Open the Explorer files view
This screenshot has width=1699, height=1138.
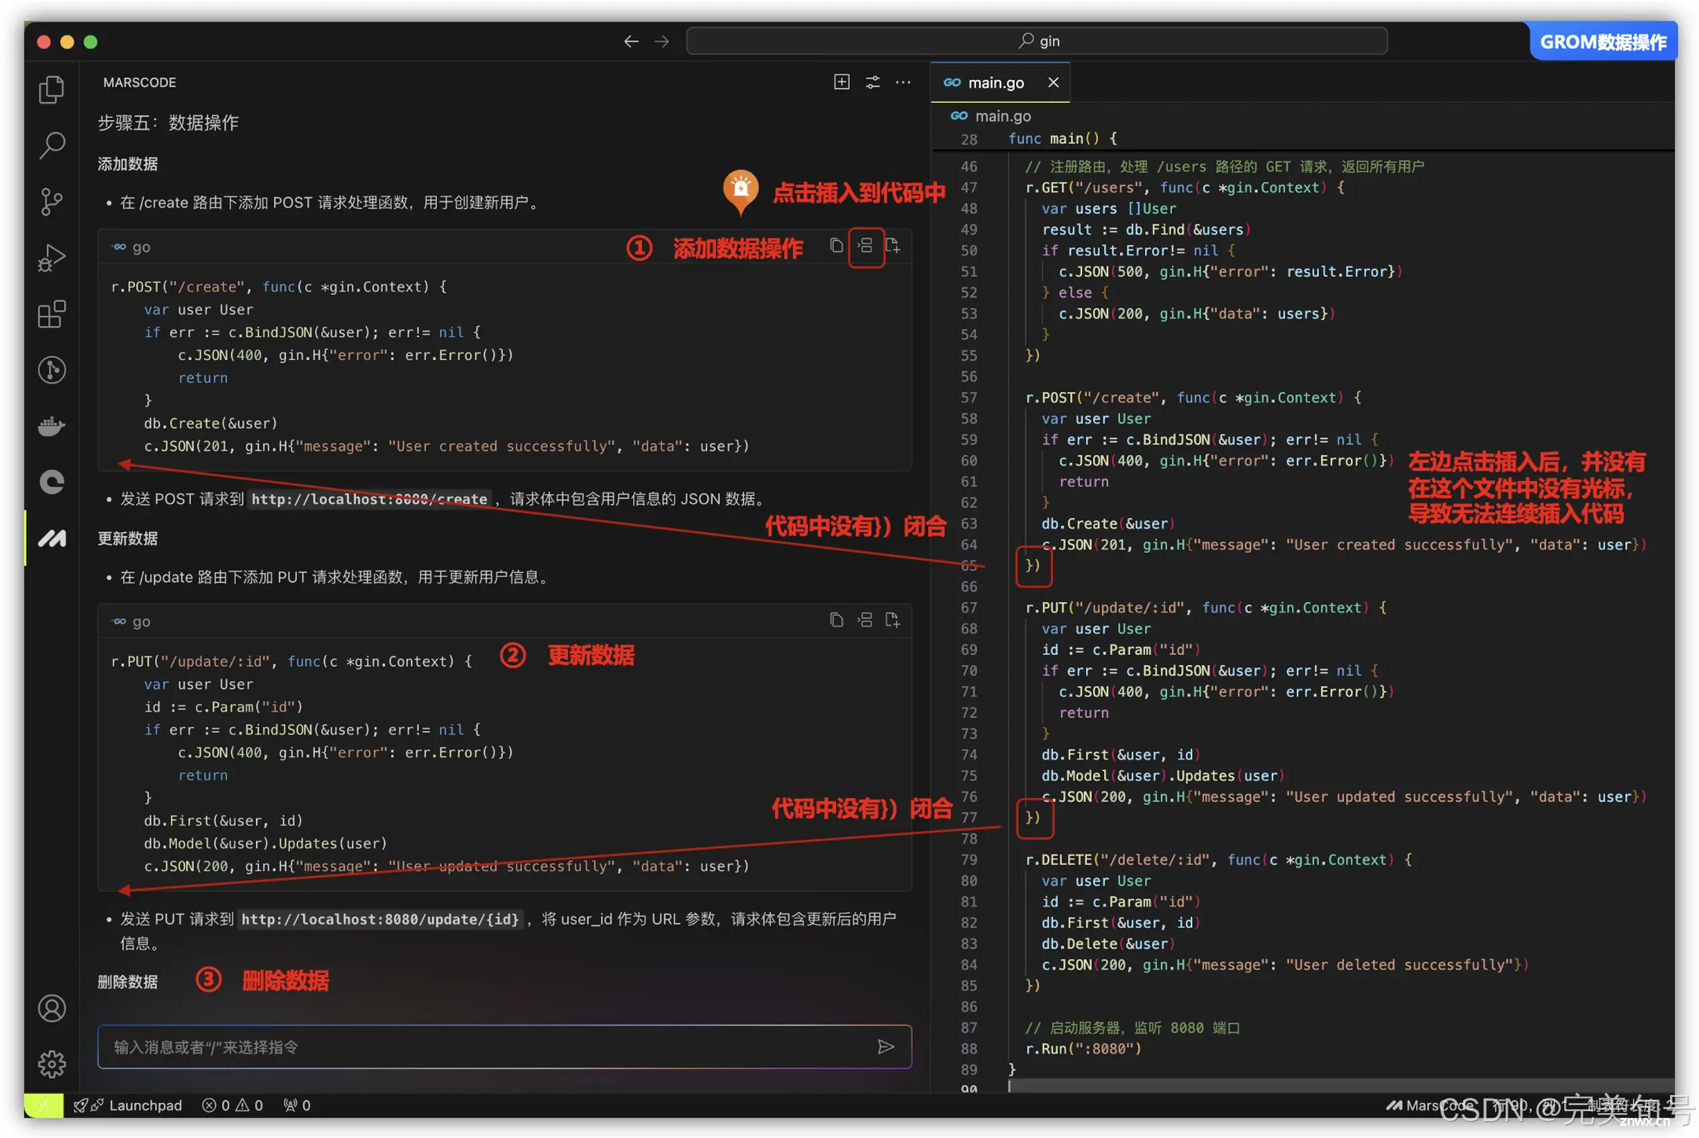52,90
